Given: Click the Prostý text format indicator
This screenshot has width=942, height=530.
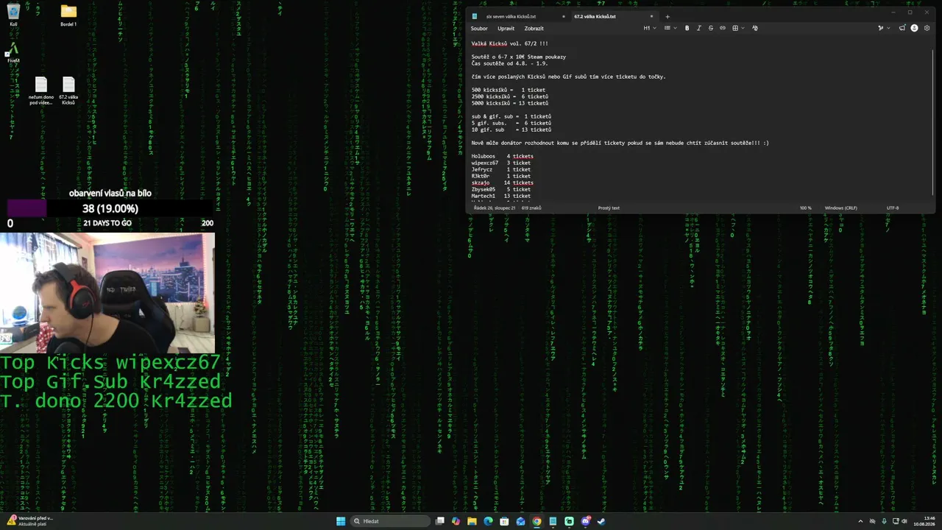Looking at the screenshot, I should click(609, 208).
